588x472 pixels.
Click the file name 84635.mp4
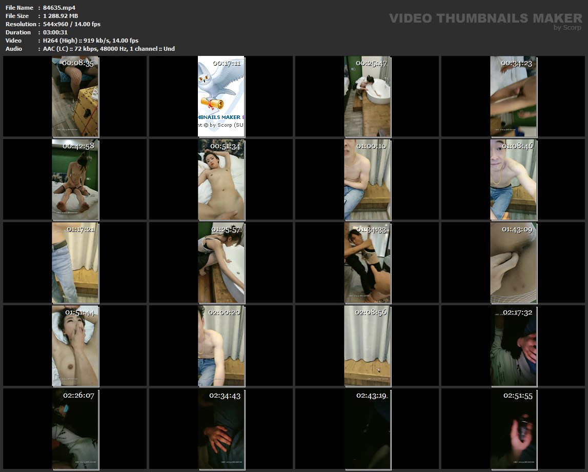[x=59, y=8]
